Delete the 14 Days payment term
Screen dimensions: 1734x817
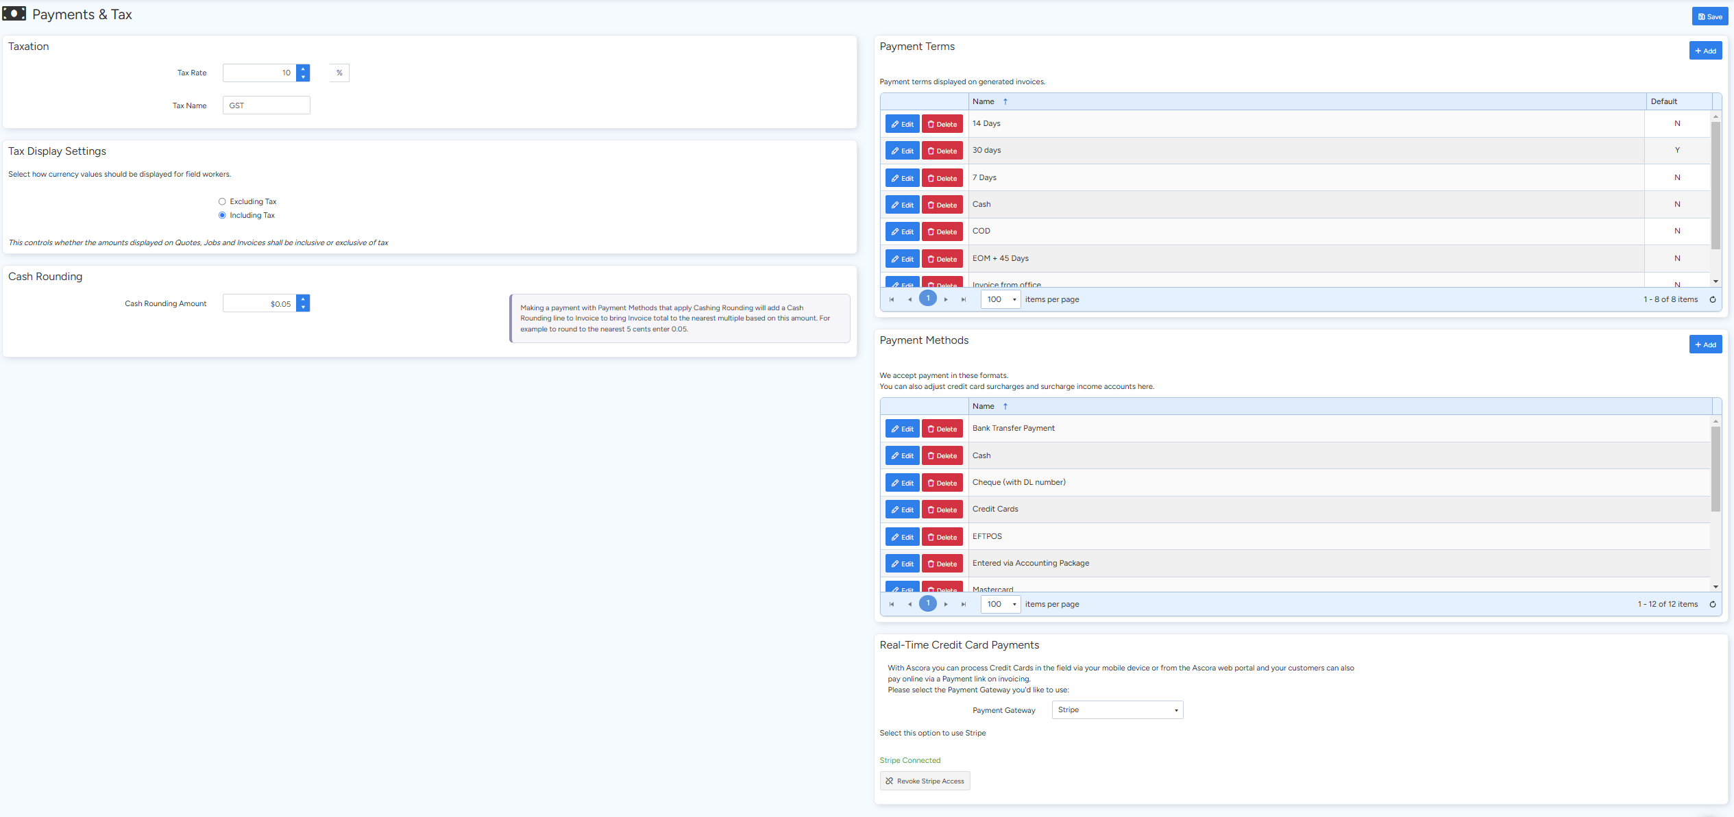point(942,124)
